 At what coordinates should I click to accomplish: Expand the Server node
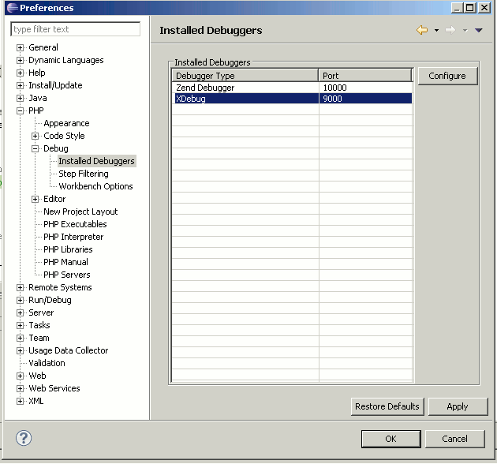click(20, 312)
